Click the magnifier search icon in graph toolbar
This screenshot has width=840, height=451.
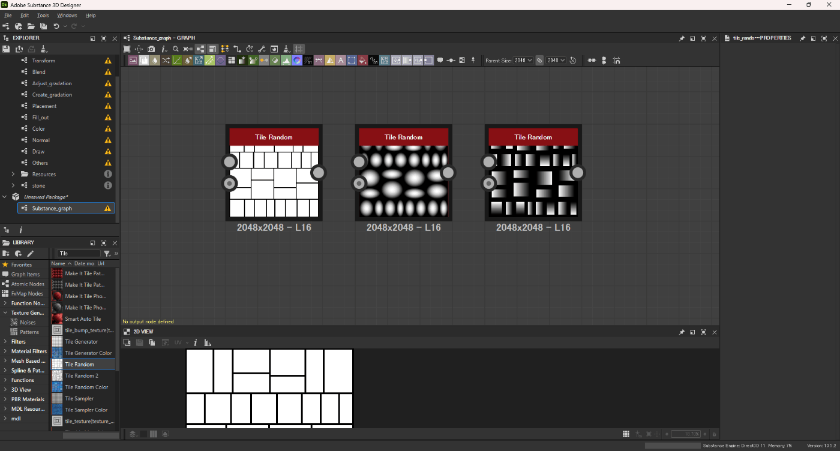click(176, 49)
